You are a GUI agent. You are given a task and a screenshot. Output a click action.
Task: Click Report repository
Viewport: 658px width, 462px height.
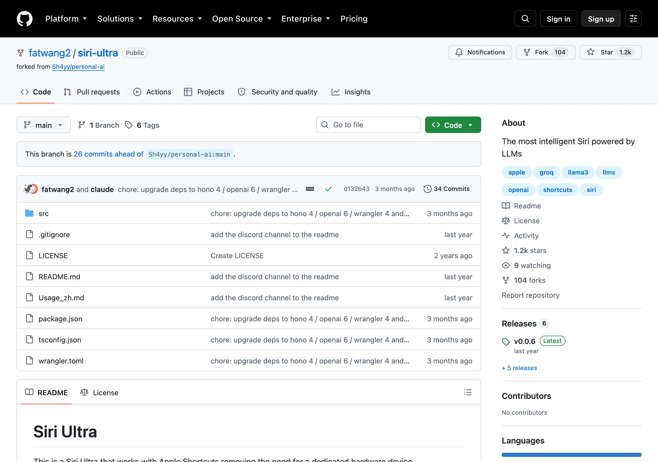531,295
